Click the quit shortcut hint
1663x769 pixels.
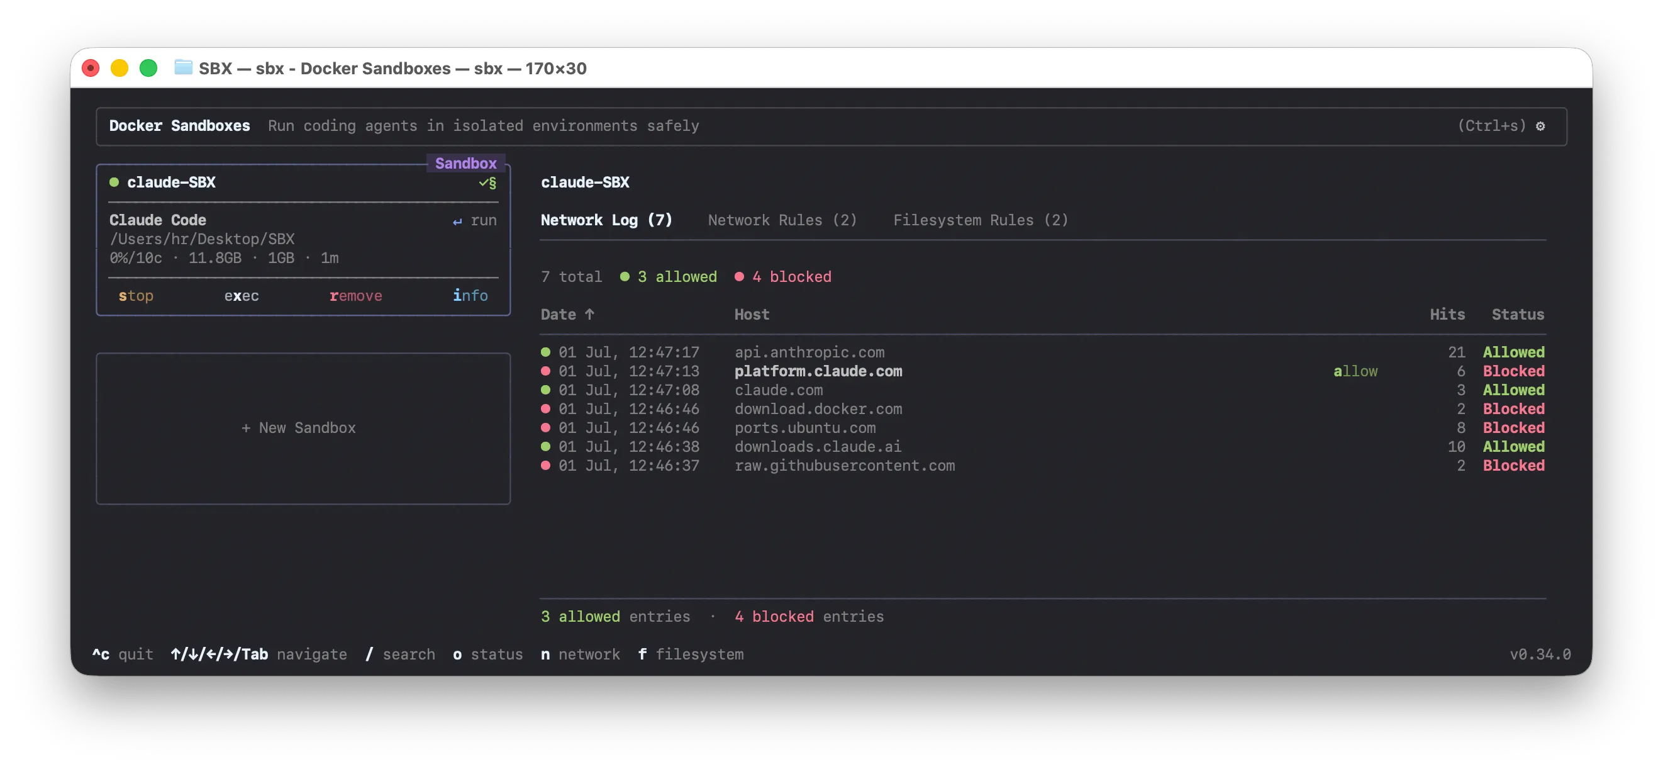coord(123,654)
